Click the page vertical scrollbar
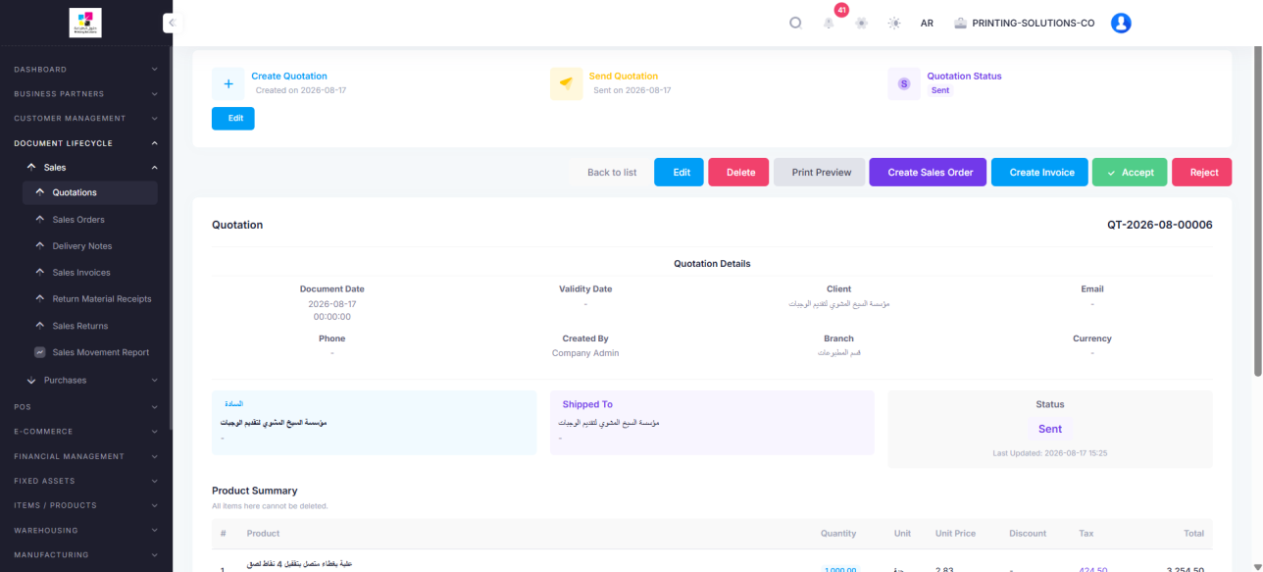The image size is (1263, 572). [x=1258, y=211]
